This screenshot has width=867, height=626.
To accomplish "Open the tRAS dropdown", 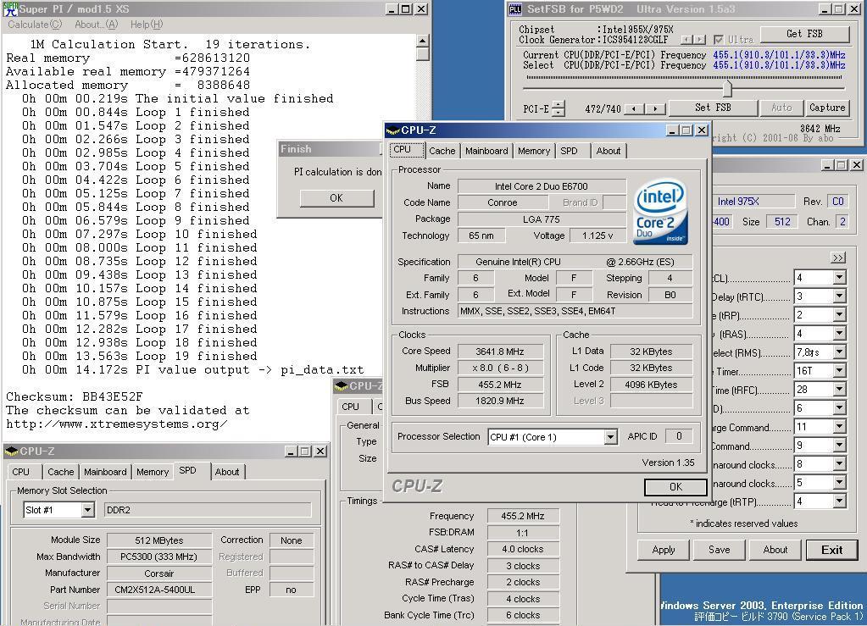I will (839, 334).
